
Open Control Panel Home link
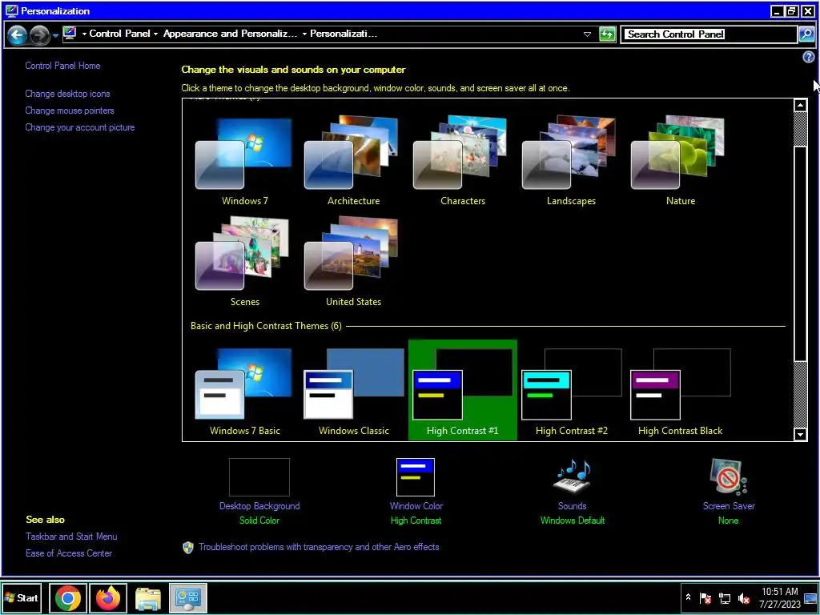[62, 66]
